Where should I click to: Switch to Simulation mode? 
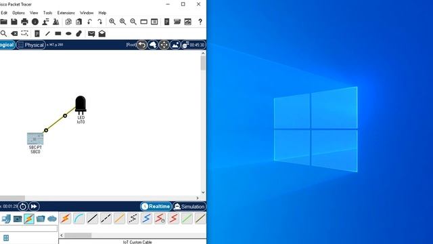point(189,206)
